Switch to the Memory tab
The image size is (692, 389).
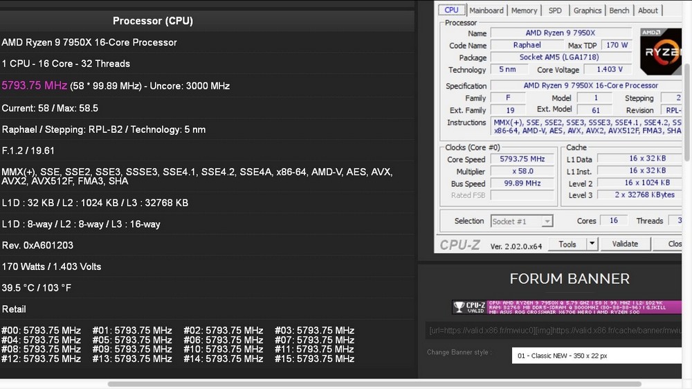[x=524, y=10]
